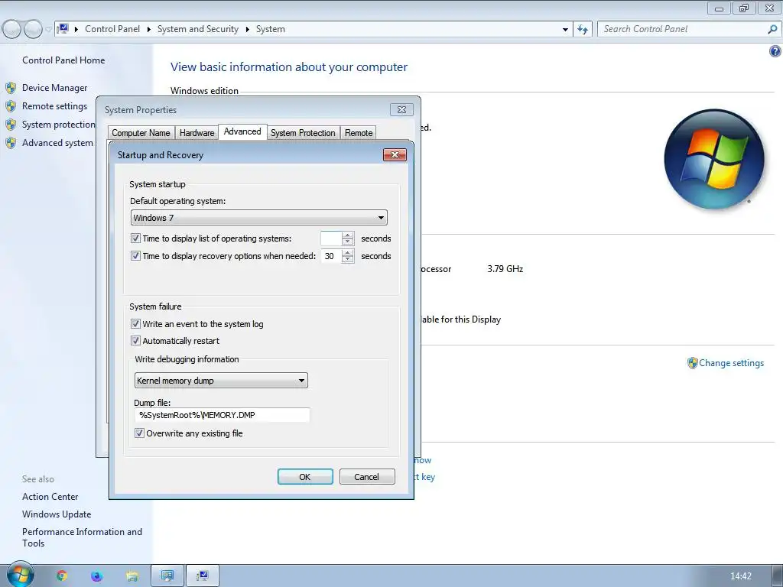Click the computer icon in address bar

(x=63, y=29)
